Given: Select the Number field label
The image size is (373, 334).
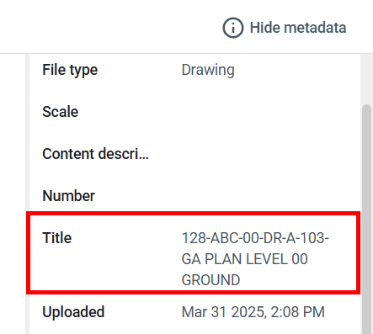Looking at the screenshot, I should [x=68, y=196].
